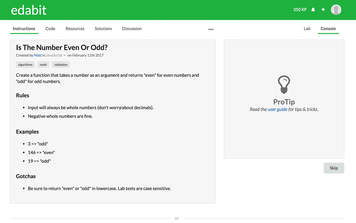Click the Skip button

[x=334, y=168]
